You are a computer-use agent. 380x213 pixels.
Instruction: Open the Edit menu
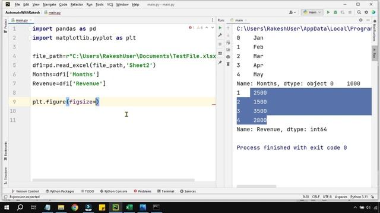26,4
